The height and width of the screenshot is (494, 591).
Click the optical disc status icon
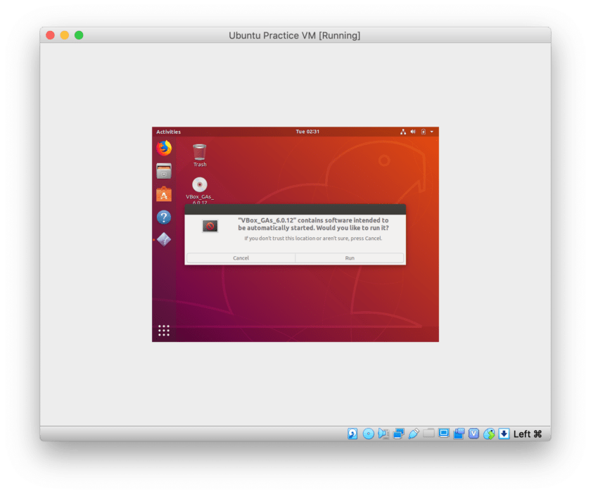coord(368,433)
